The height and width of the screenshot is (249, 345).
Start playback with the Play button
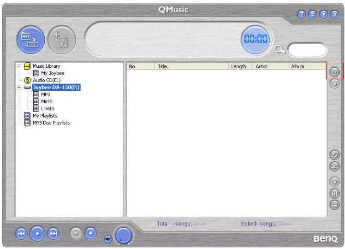tap(37, 233)
